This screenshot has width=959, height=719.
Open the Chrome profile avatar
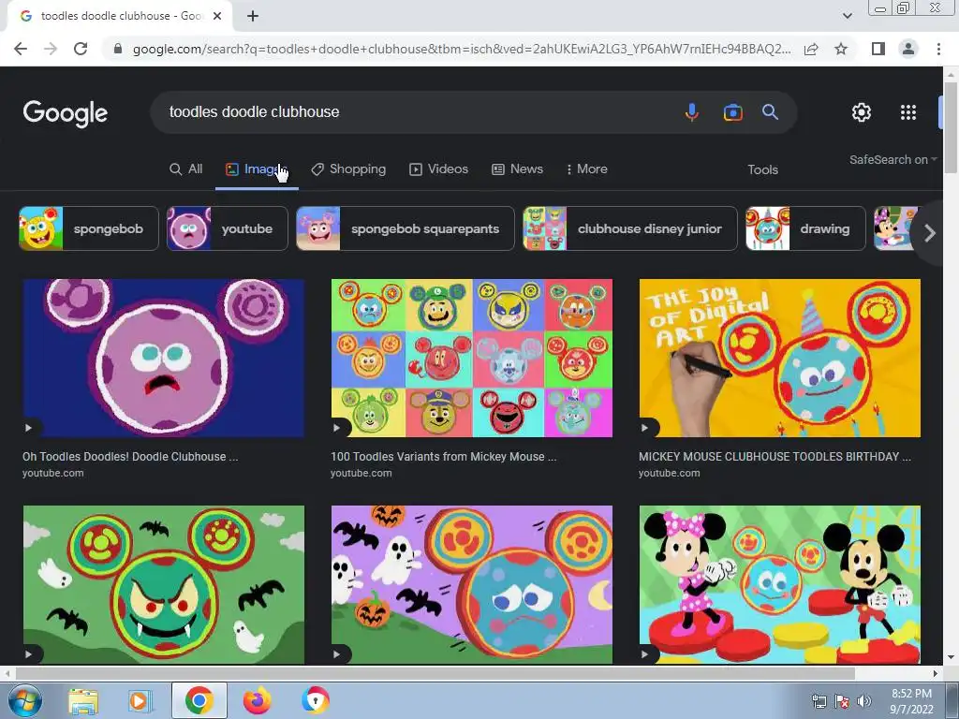click(908, 49)
